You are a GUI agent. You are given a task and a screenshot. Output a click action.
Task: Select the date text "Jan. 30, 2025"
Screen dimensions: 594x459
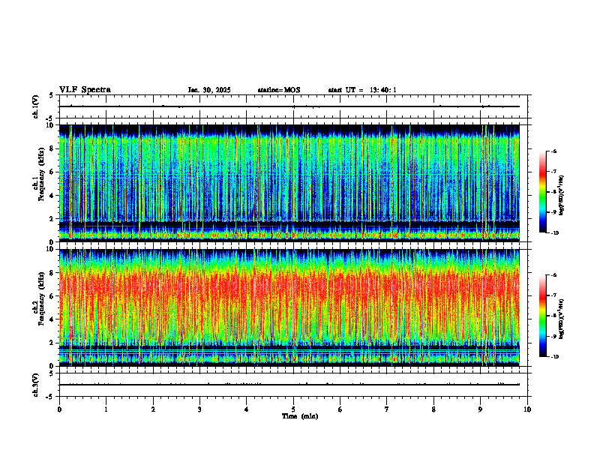click(x=209, y=90)
